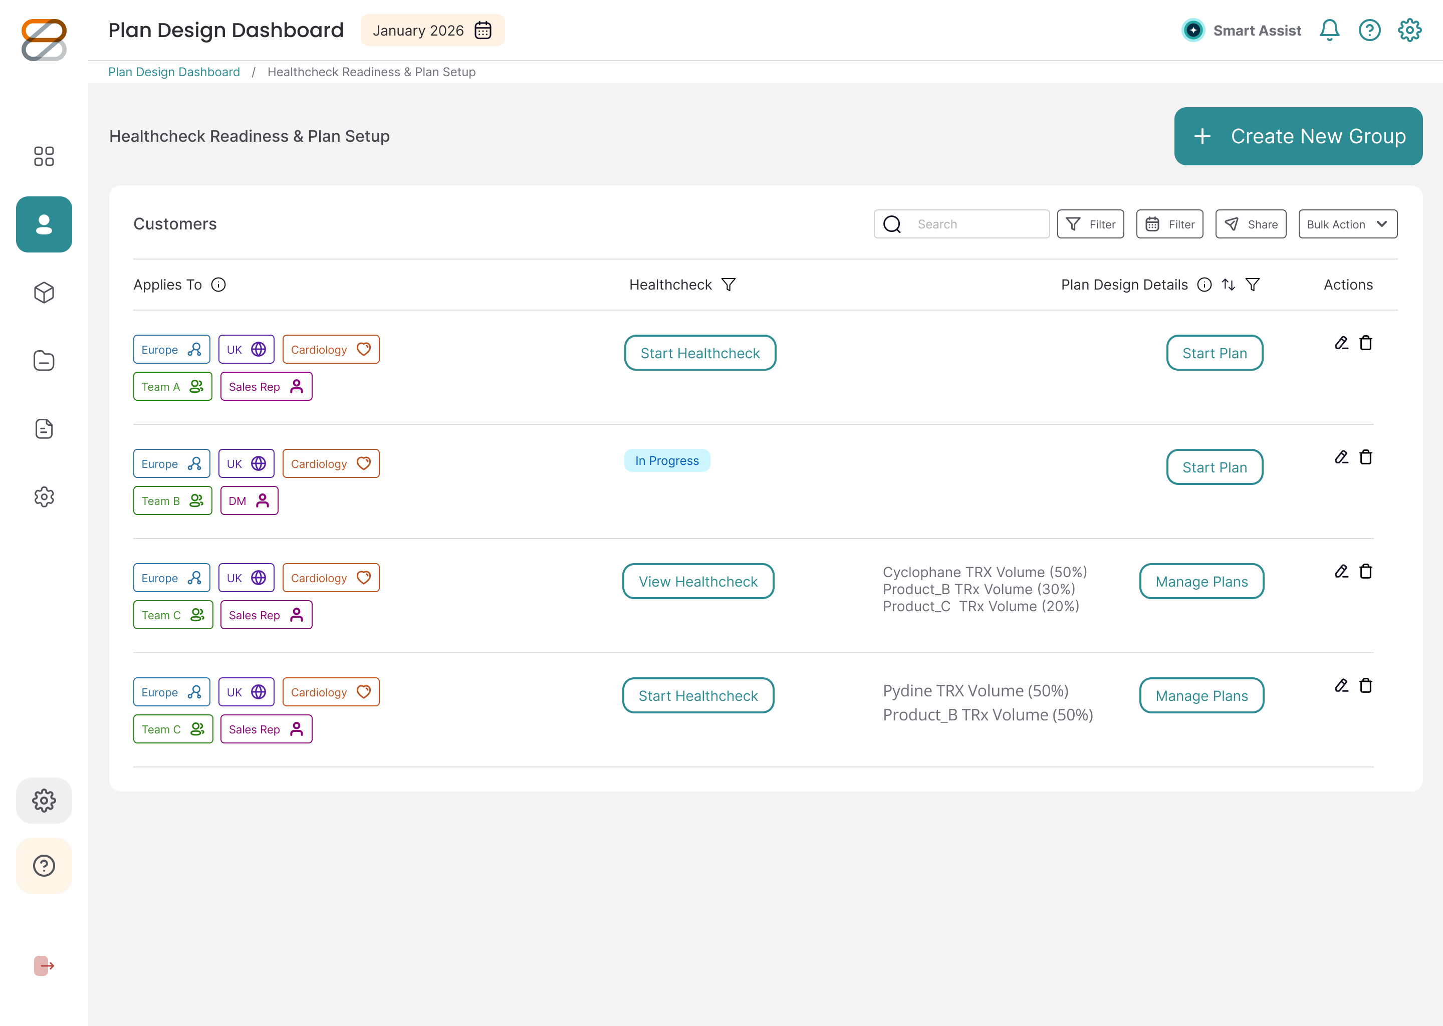1443x1026 pixels.
Task: Go to Plan Design Dashboard breadcrumb link
Action: 174,72
